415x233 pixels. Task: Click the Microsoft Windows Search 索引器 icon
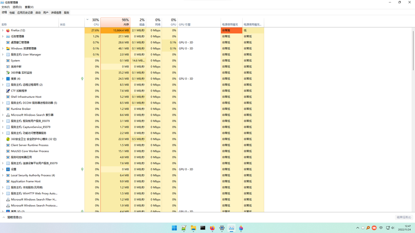pyautogui.click(x=8, y=115)
